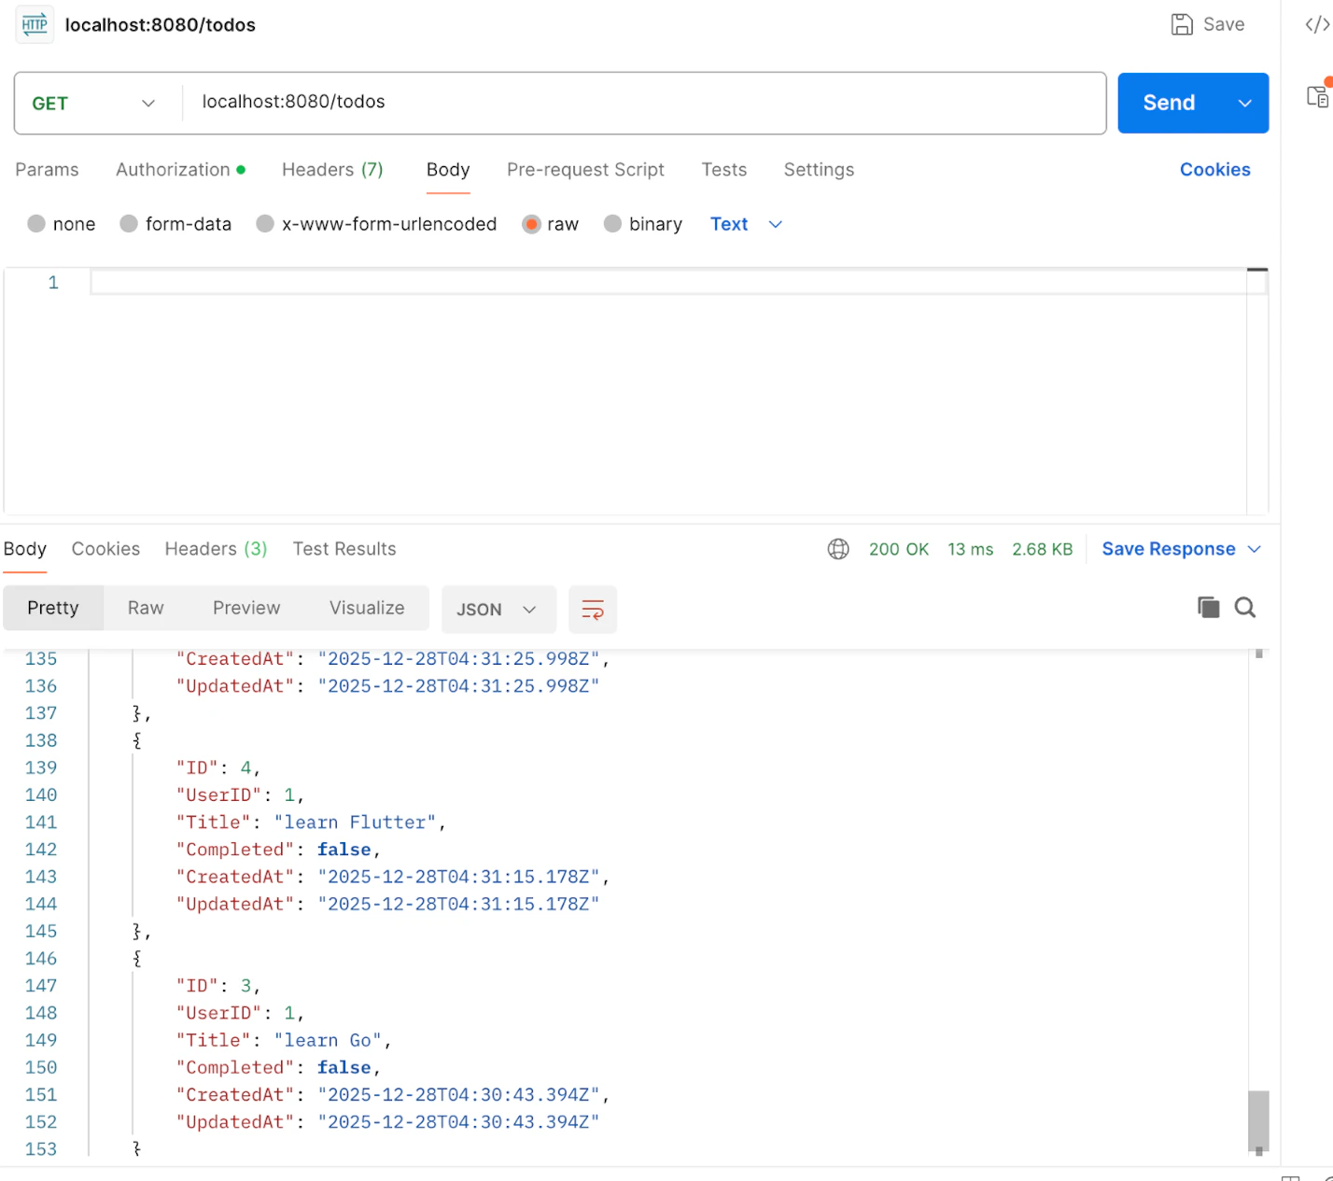
Task: Select the form-data radio option
Action: pos(129,224)
